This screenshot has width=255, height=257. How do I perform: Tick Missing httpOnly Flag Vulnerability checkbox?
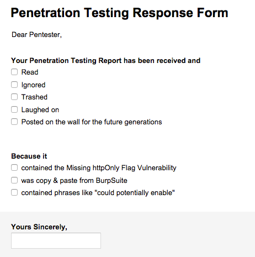[x=14, y=167]
